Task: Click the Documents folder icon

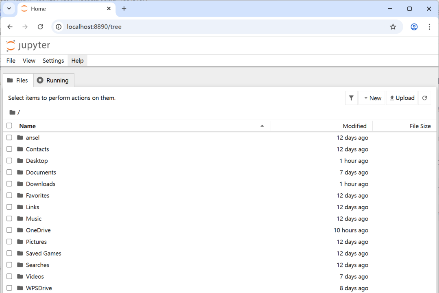Action: [x=20, y=172]
